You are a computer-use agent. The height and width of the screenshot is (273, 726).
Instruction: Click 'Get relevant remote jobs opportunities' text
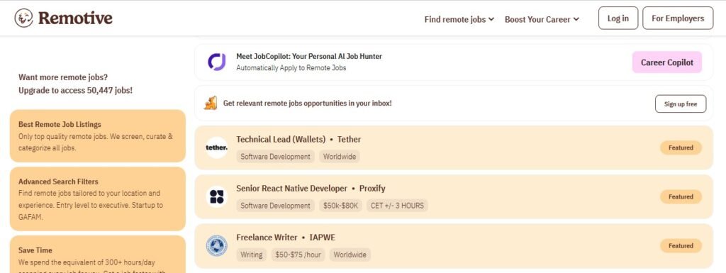[x=308, y=104]
